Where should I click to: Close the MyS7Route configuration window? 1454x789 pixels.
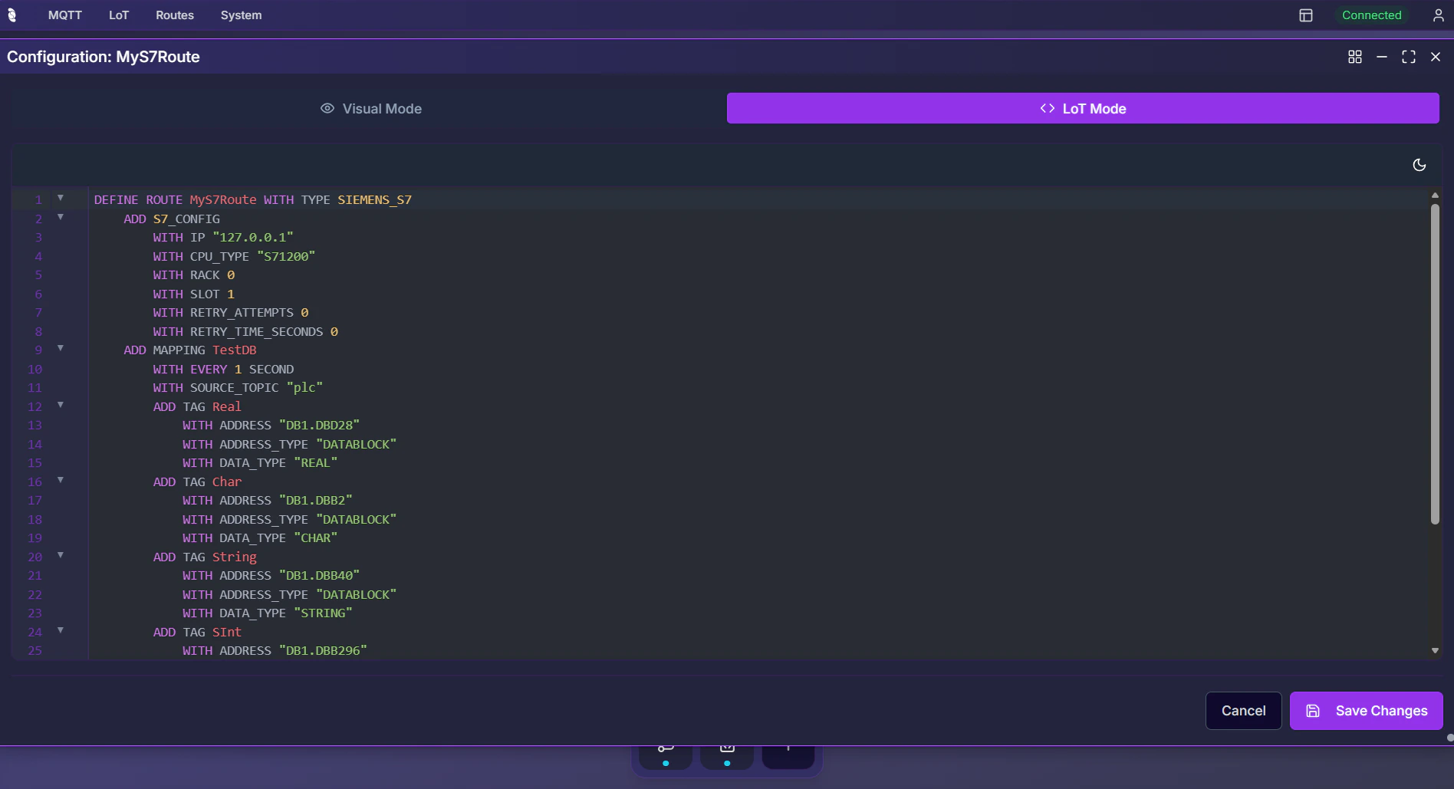[1436, 57]
